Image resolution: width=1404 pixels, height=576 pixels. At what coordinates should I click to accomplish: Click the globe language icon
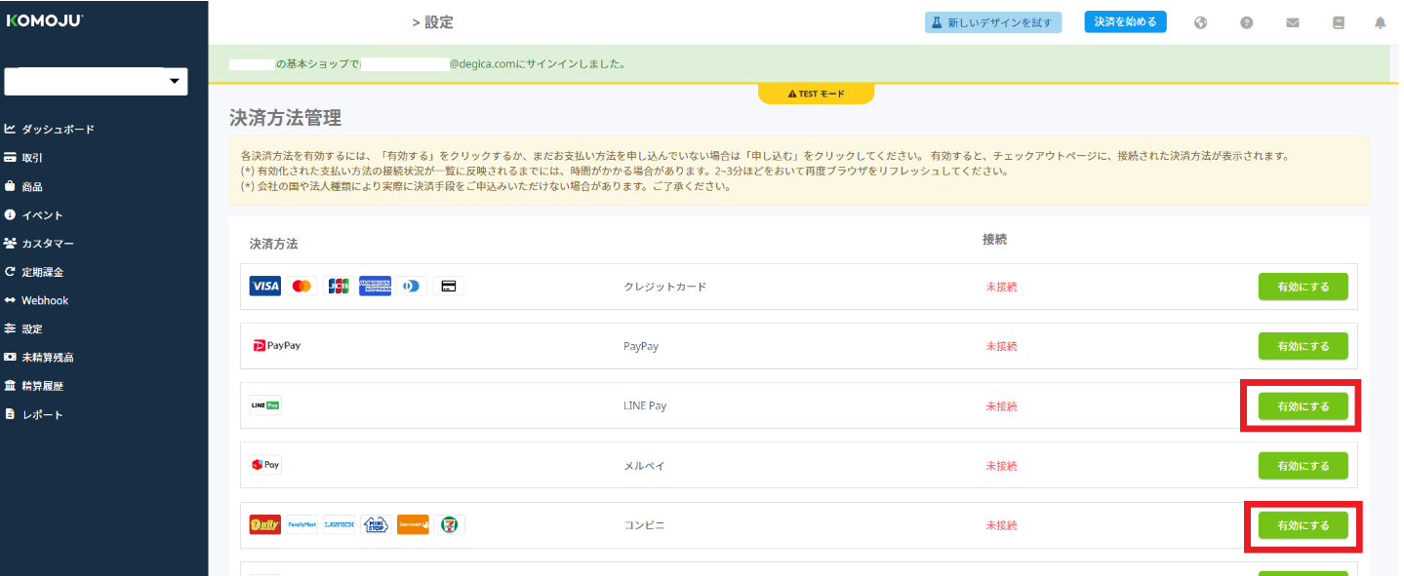coord(1200,22)
